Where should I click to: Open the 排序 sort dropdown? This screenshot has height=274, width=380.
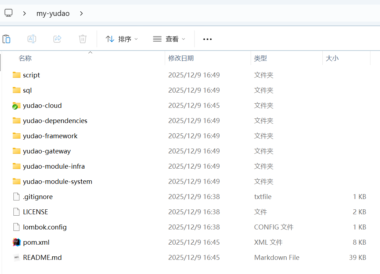coord(122,39)
